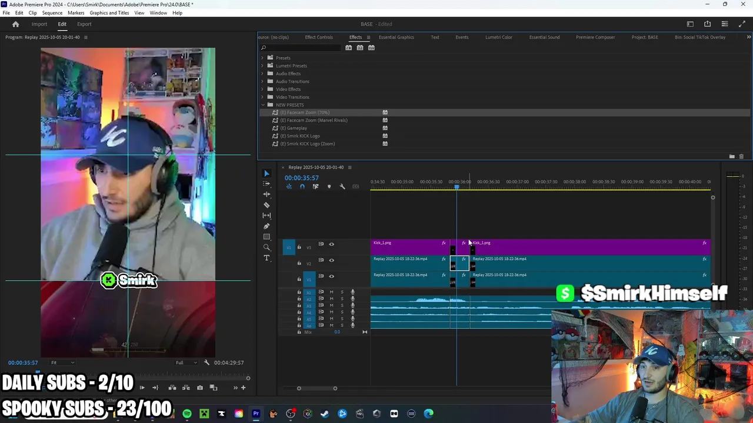Toggle insert sequences as nests button
Image resolution: width=753 pixels, height=423 pixels.
pos(289,187)
